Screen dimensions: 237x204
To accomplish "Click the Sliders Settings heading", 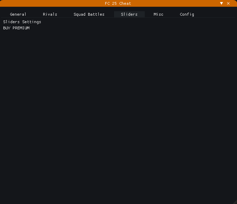I will [x=22, y=22].
